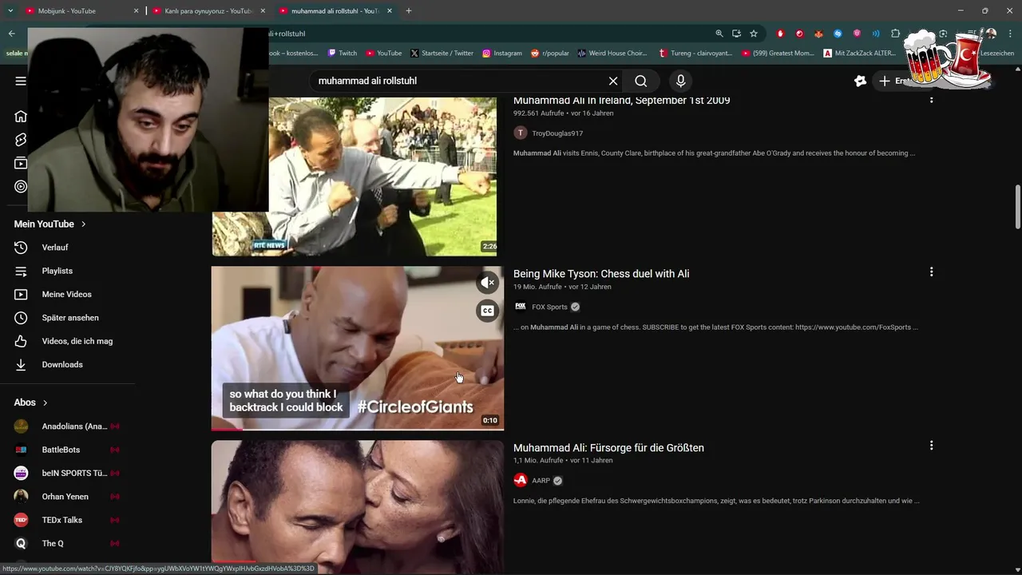
Task: Open the red hand ad-blocker extension
Action: (780, 34)
